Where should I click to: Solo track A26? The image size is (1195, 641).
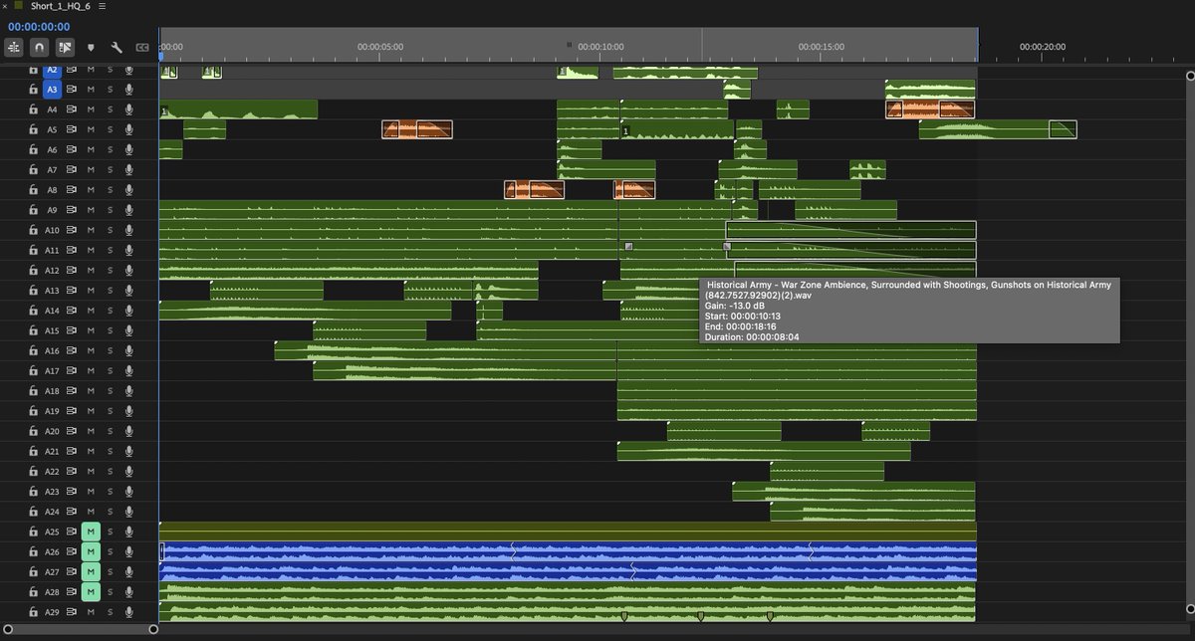click(110, 551)
